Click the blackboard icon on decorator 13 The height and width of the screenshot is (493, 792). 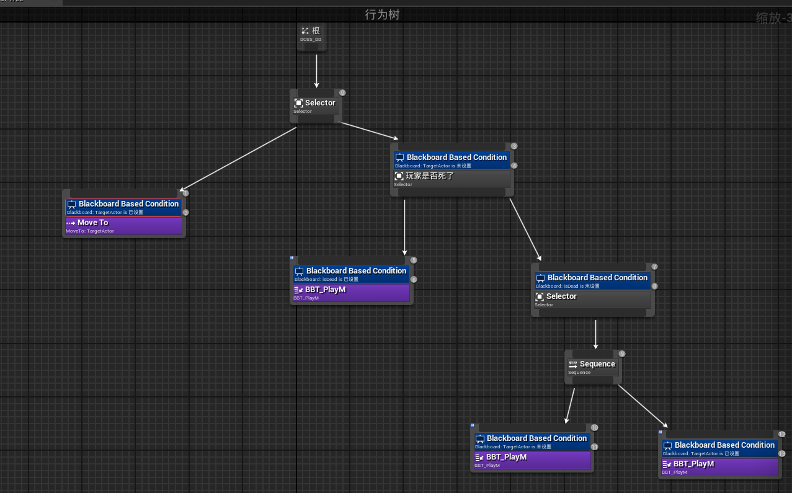click(x=667, y=445)
